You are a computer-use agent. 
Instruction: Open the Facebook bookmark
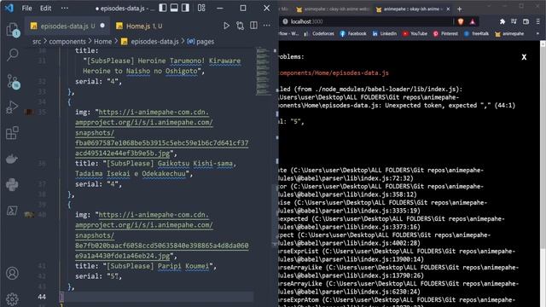tap(353, 34)
